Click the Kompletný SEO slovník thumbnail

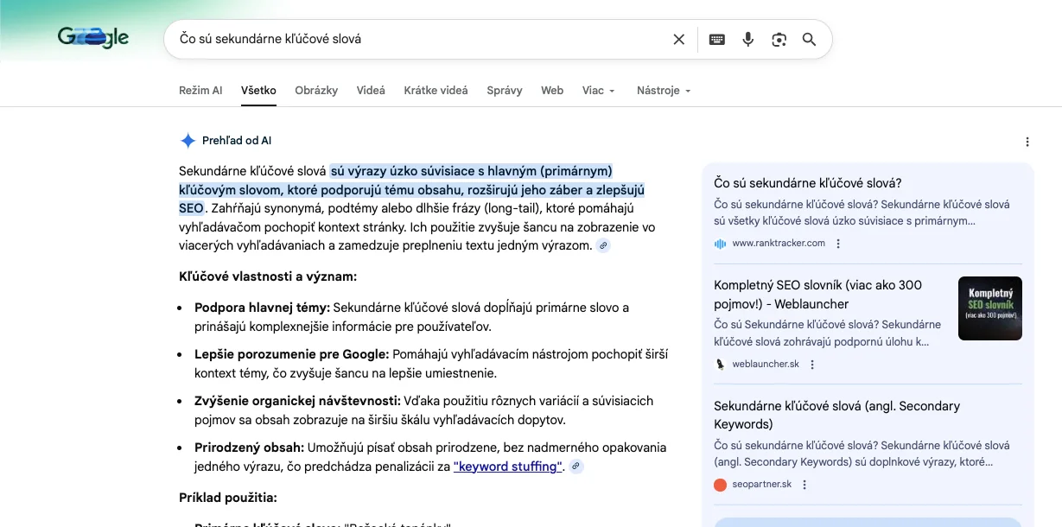coord(989,308)
